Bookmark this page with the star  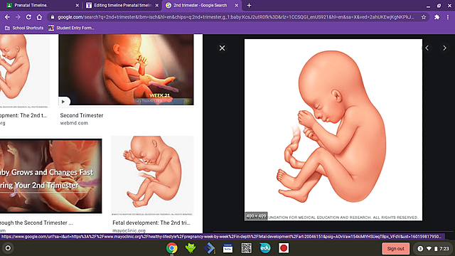pos(424,17)
